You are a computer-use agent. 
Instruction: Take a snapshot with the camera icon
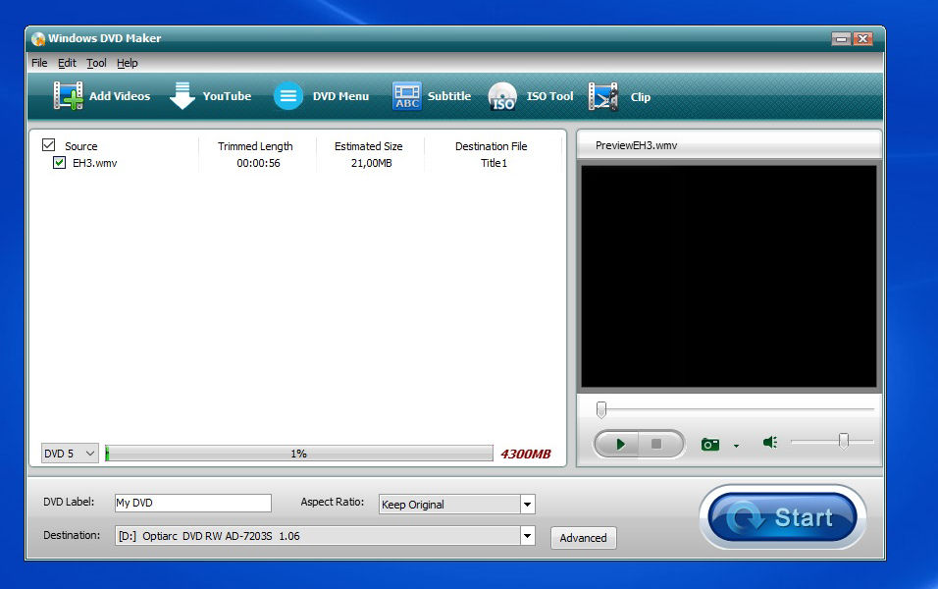(710, 444)
